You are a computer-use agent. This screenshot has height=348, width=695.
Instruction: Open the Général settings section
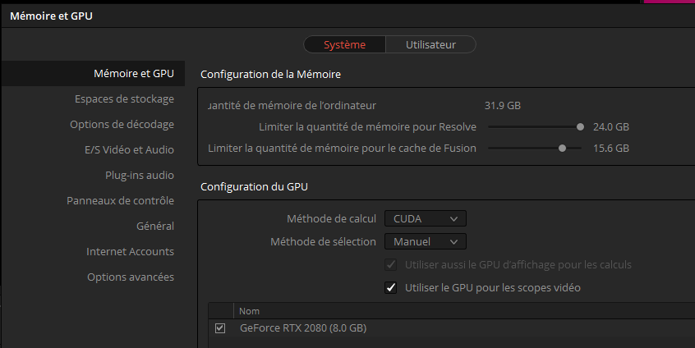pyautogui.click(x=155, y=226)
